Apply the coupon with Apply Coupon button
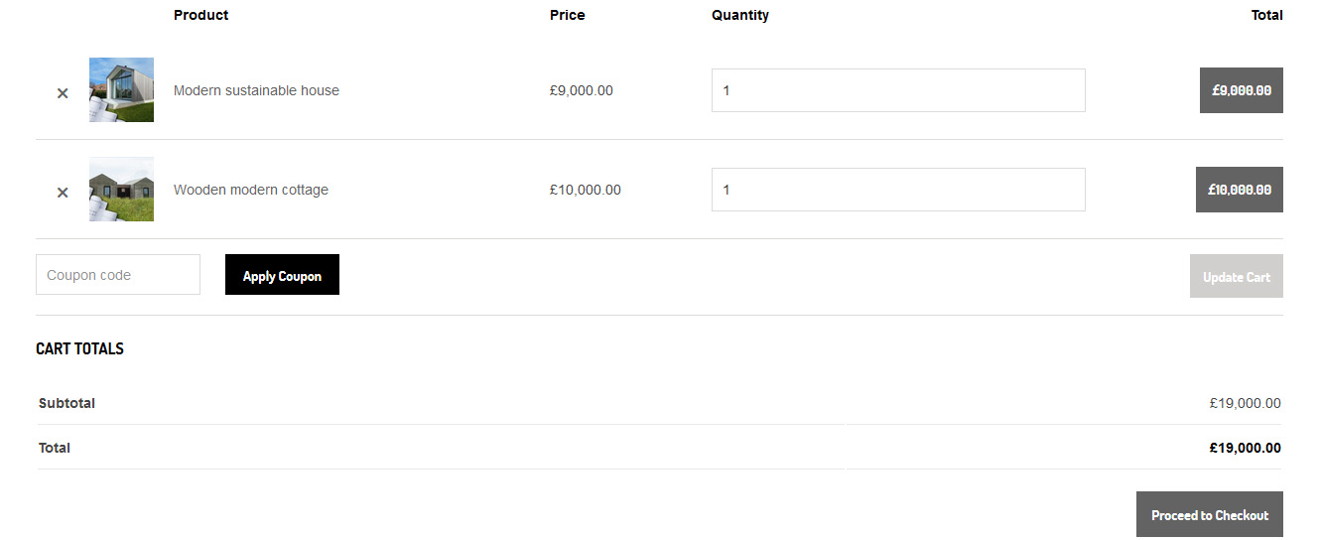Screen dimensions: 1320x540 [282, 275]
